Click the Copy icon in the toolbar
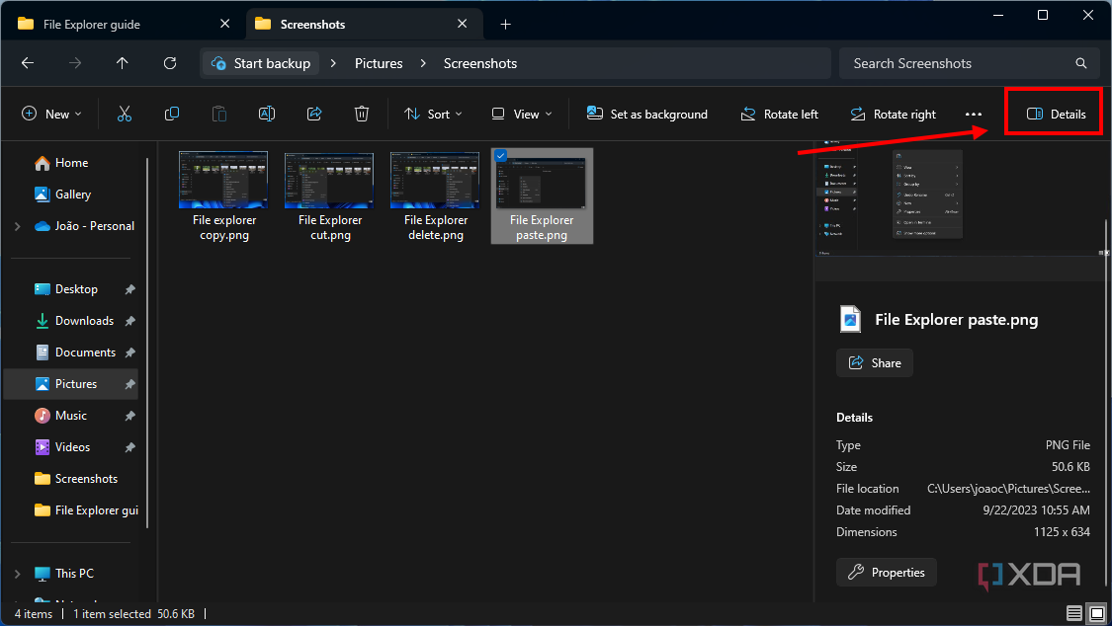1112x626 pixels. tap(171, 114)
